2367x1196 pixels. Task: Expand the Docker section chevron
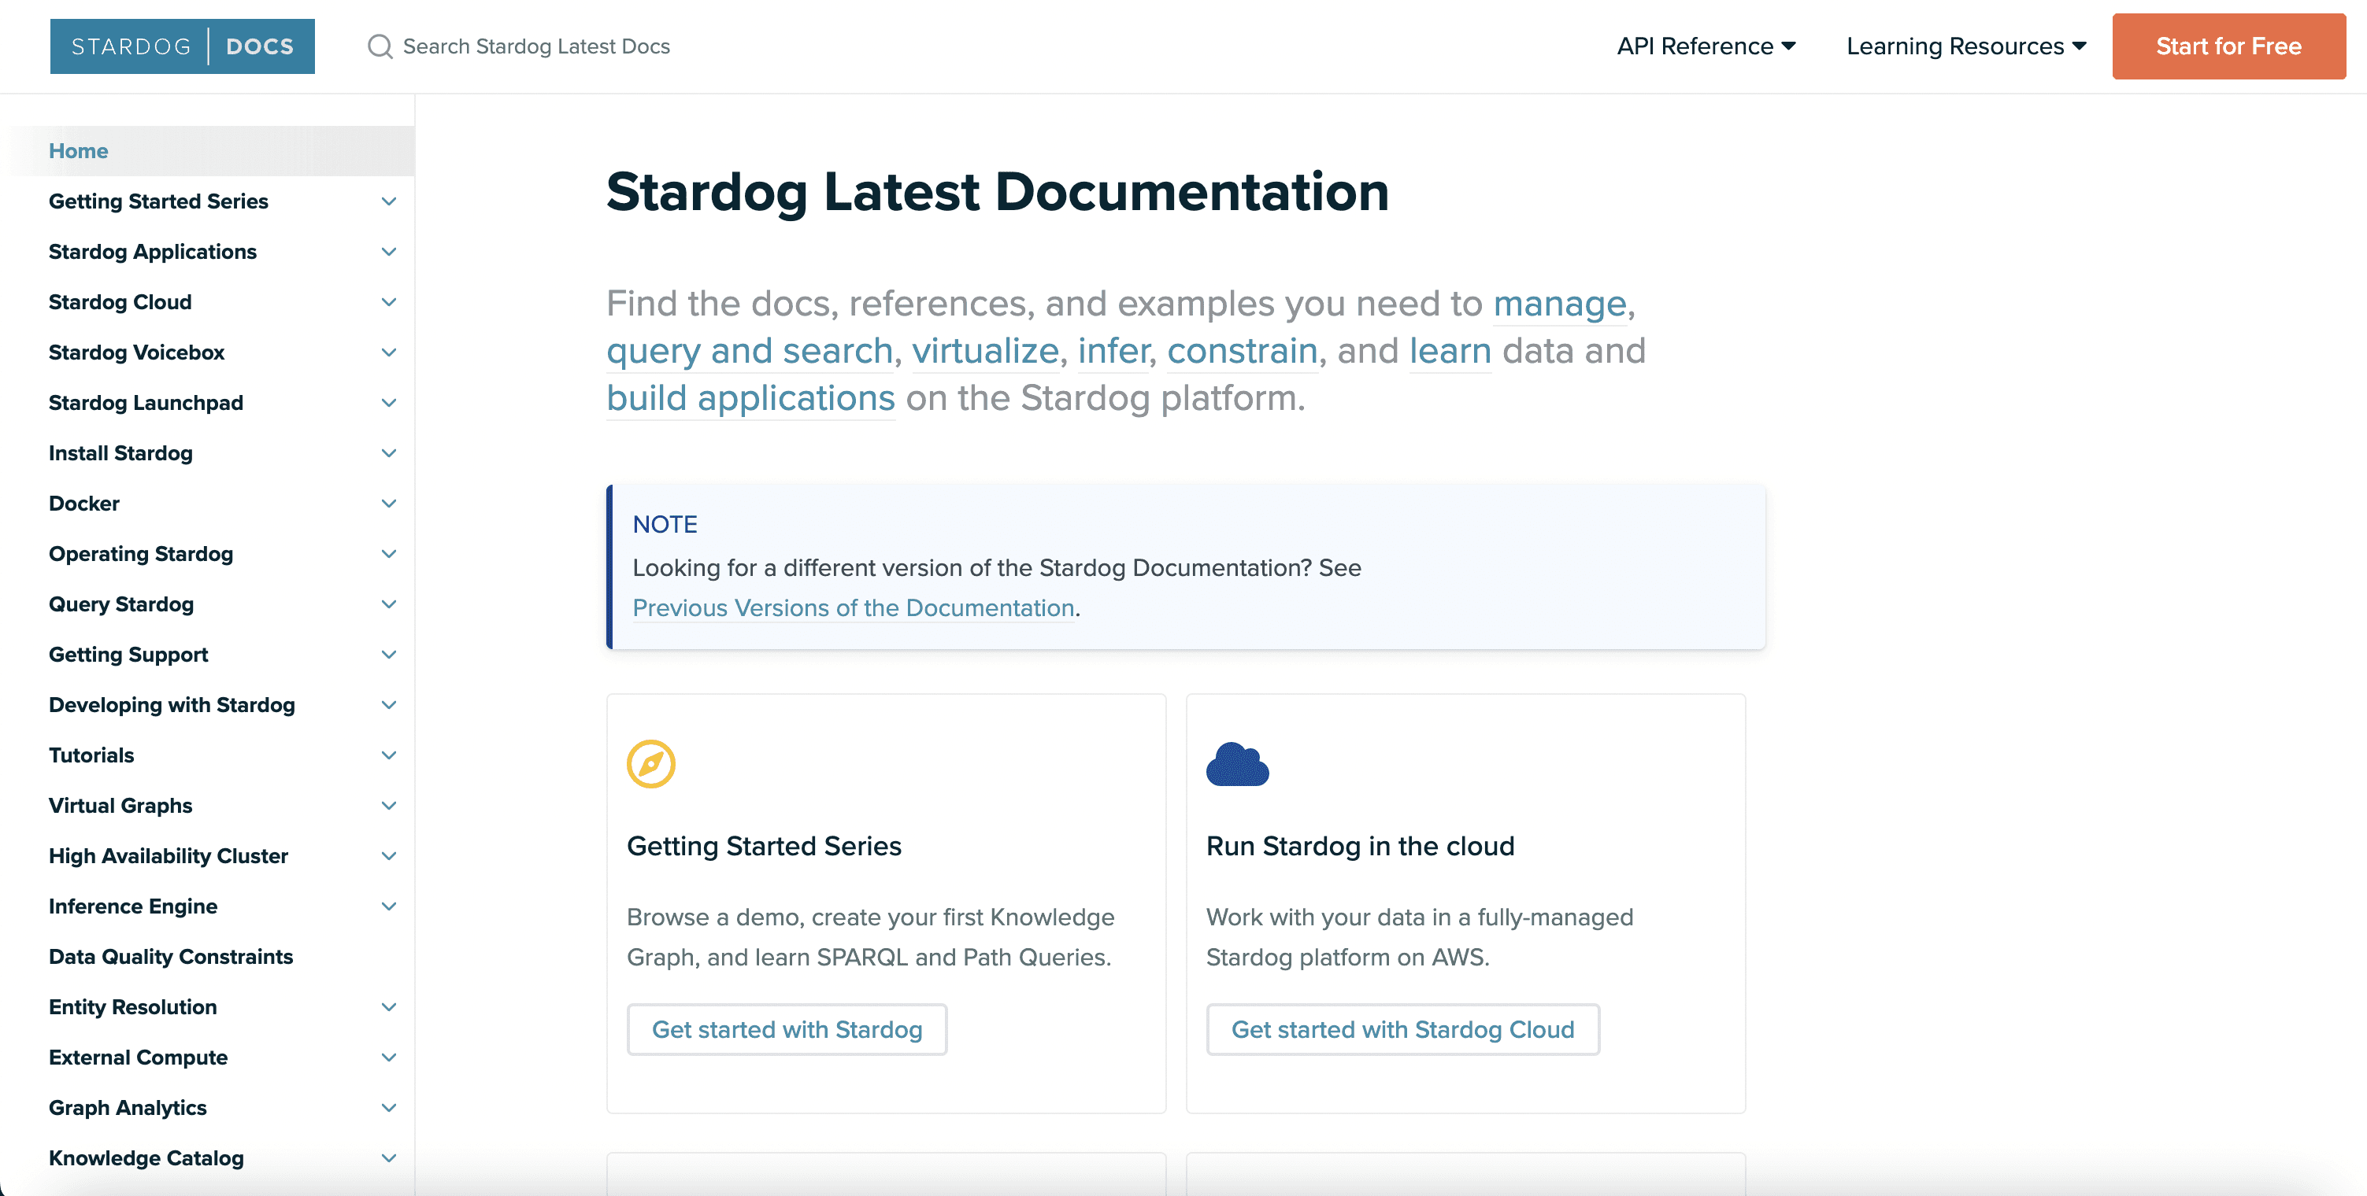point(389,504)
